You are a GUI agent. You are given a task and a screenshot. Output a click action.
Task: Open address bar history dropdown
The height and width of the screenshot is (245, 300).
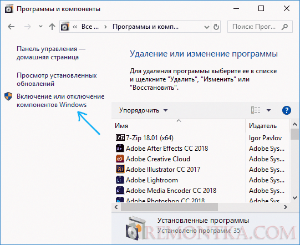tap(207, 27)
